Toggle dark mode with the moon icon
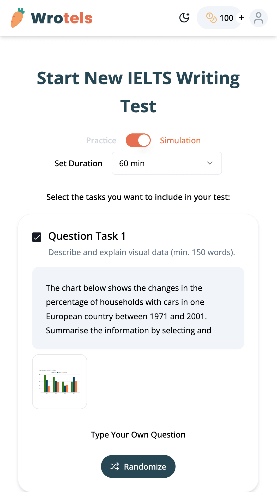The image size is (277, 492). 184,18
